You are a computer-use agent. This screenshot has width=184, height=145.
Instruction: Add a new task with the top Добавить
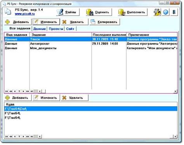coord(18,22)
